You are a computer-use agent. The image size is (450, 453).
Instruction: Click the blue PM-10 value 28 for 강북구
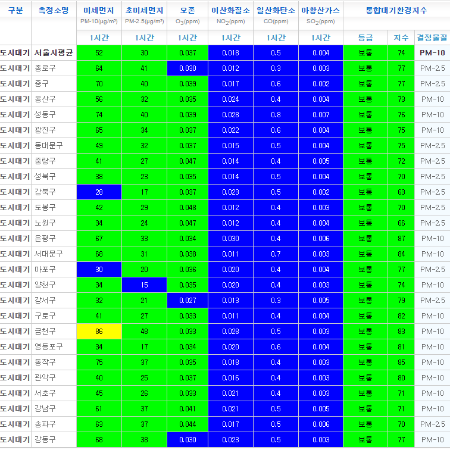99,192
